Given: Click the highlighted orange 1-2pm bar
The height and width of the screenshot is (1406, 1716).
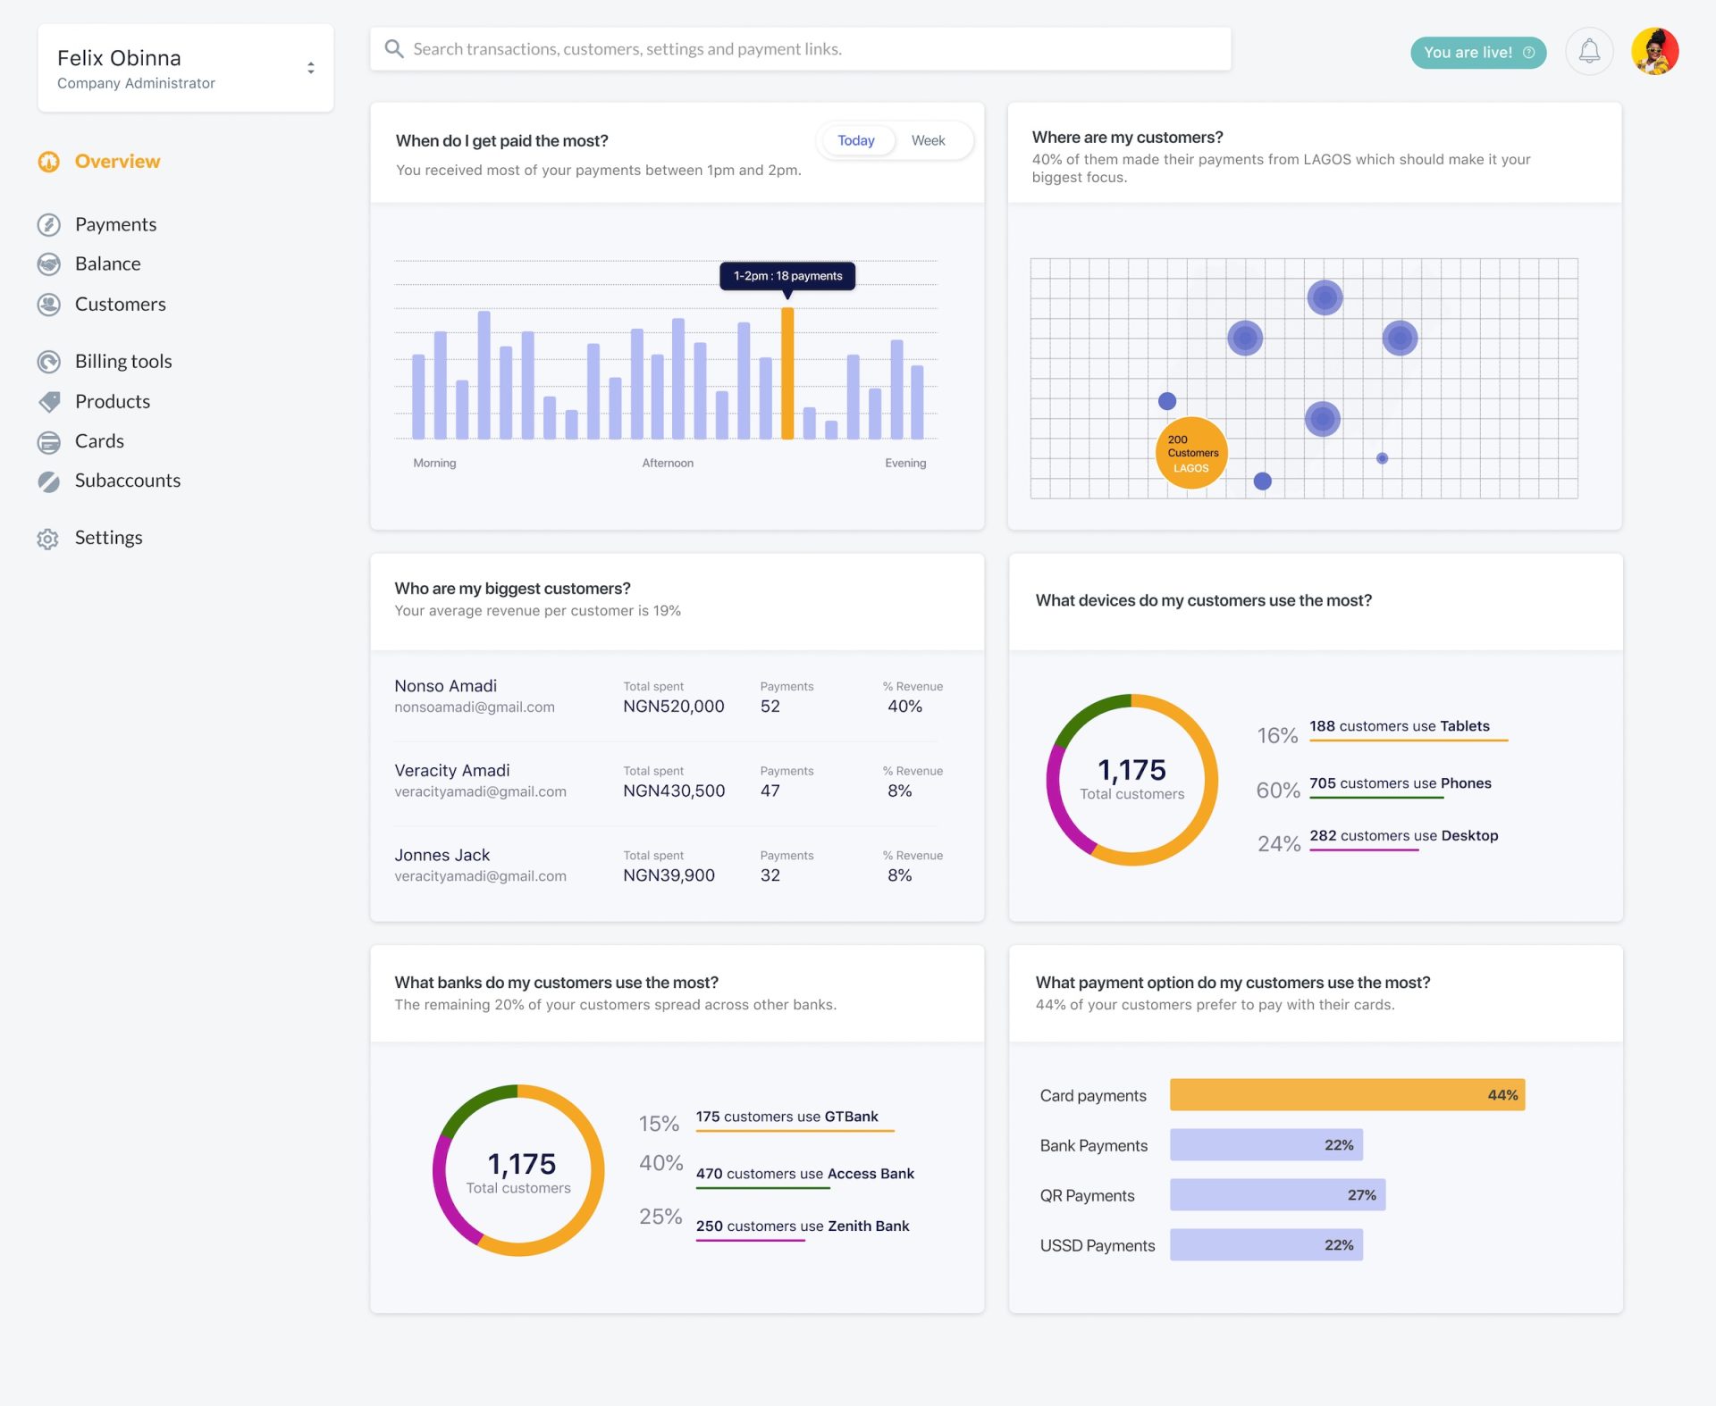Looking at the screenshot, I should (x=786, y=373).
